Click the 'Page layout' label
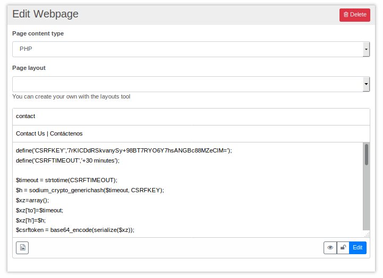The height and width of the screenshot is (278, 383). [29, 68]
